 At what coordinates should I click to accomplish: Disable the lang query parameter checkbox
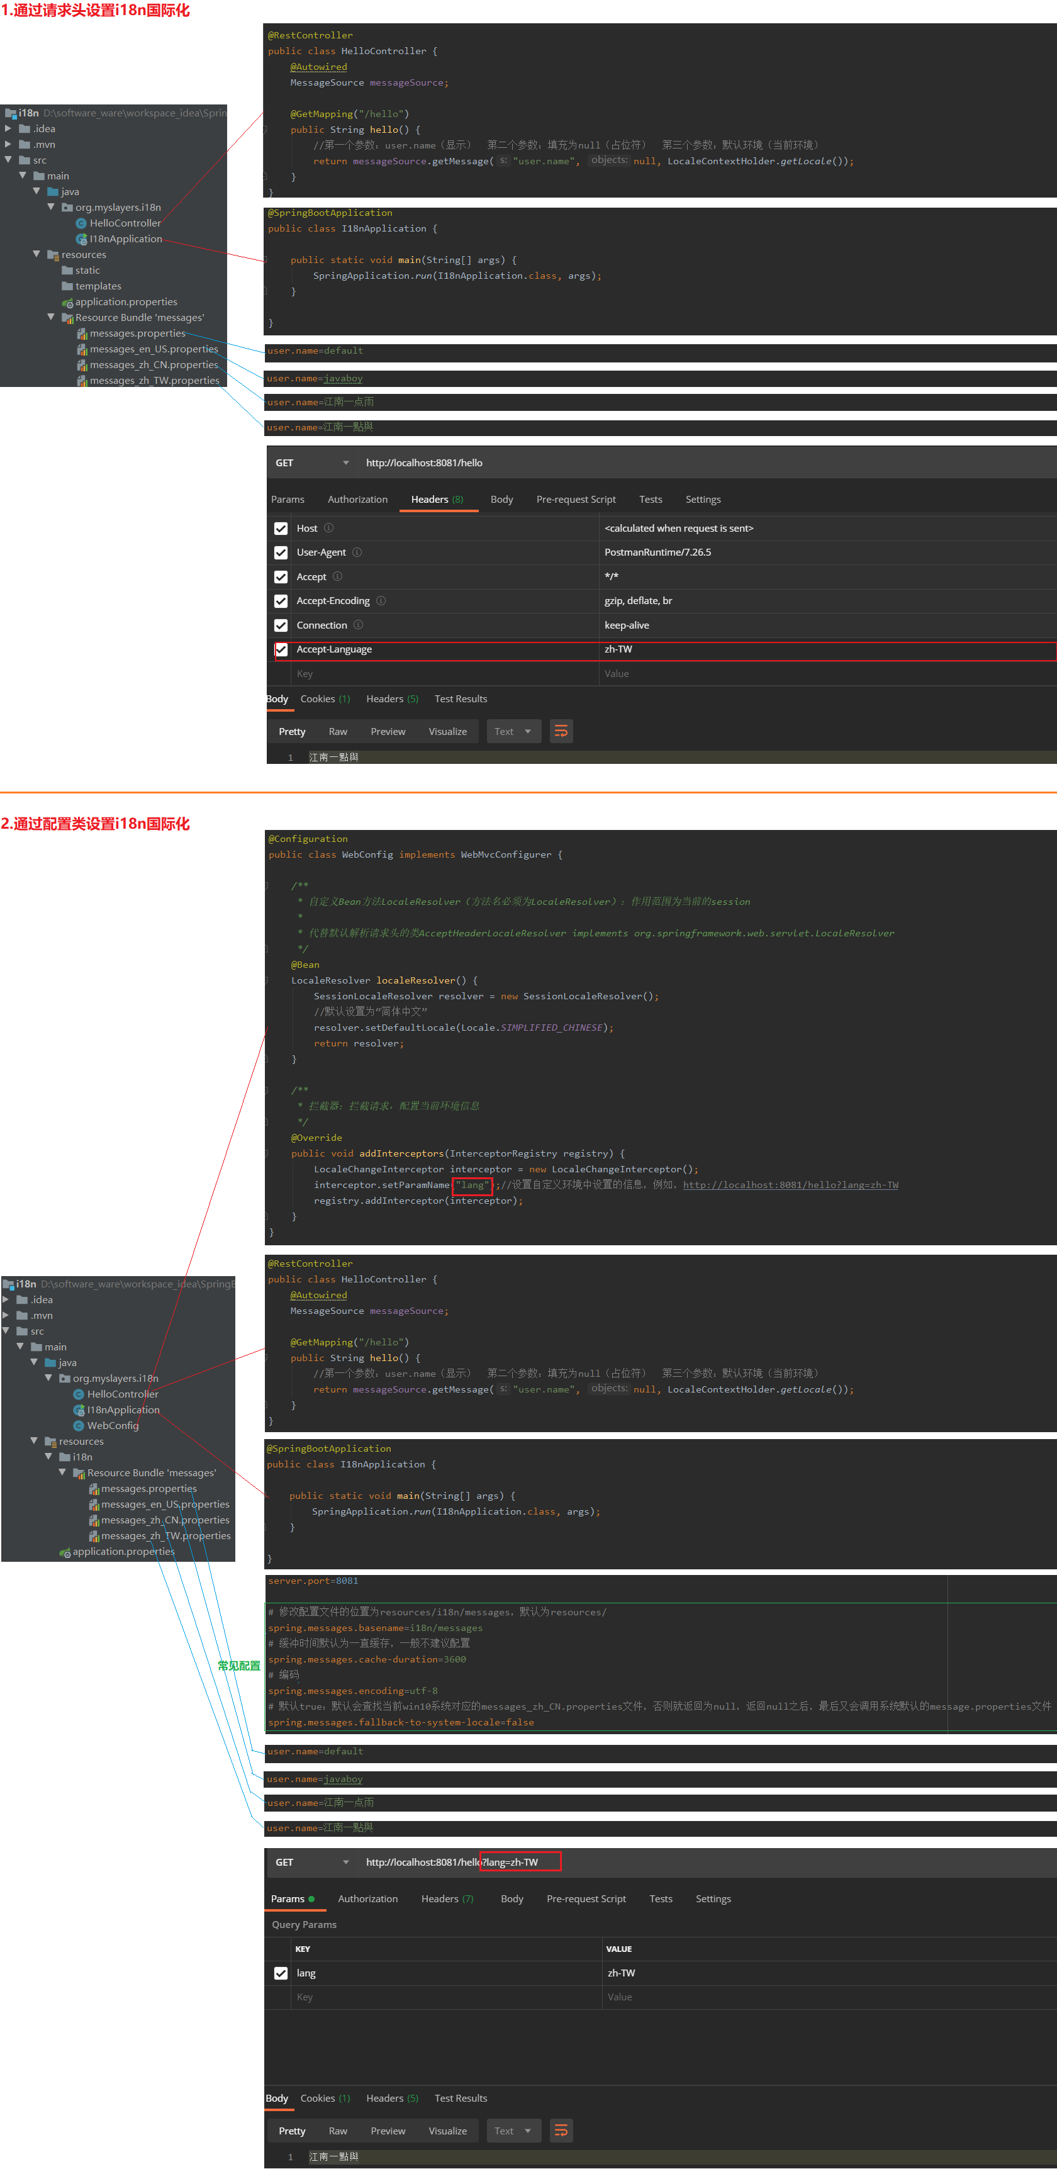281,1973
